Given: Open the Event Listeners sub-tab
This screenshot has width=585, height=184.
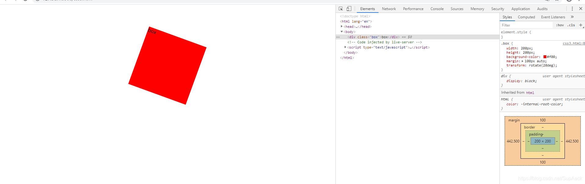Looking at the screenshot, I should pyautogui.click(x=553, y=17).
